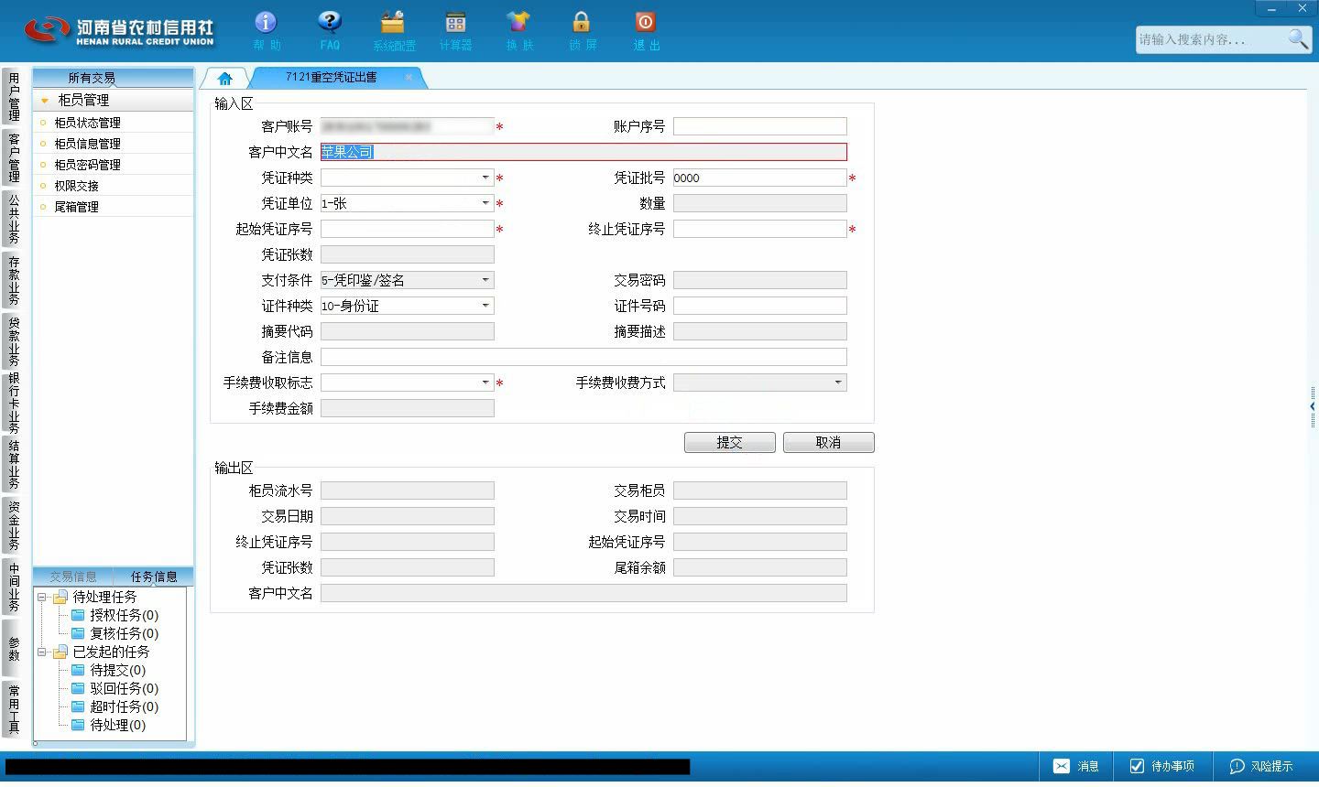Switch to the 7121重空凭证出售 tab
Viewport: 1319px width, 787px height.
point(332,78)
